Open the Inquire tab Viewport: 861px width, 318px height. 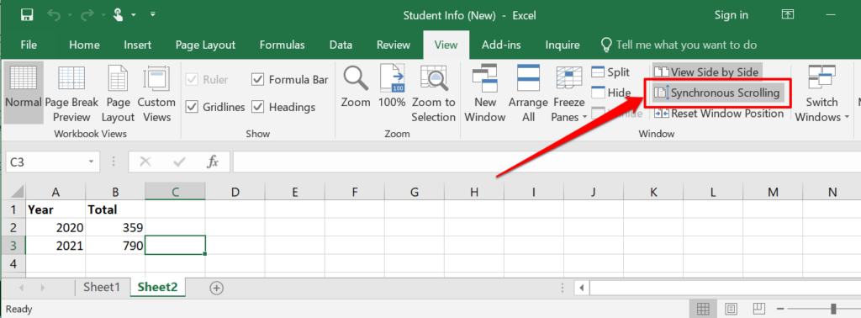point(563,45)
